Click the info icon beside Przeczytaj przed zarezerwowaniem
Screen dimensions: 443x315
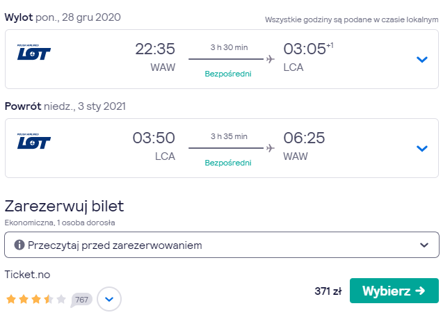pos(19,245)
